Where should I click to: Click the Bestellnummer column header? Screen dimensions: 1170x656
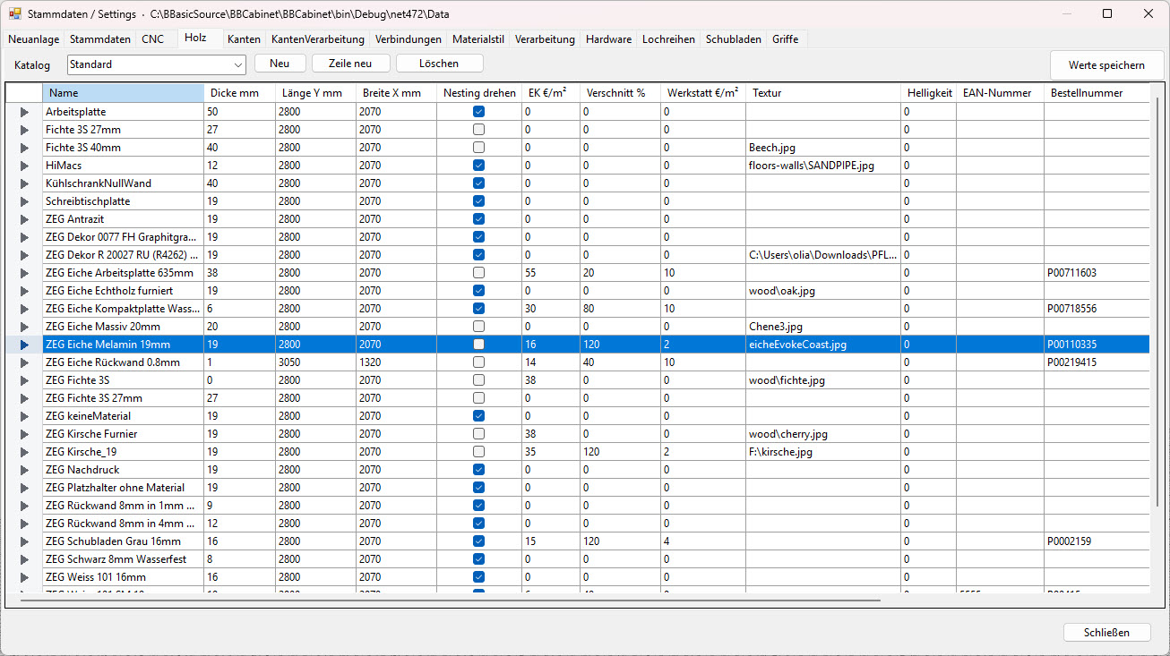click(1097, 93)
